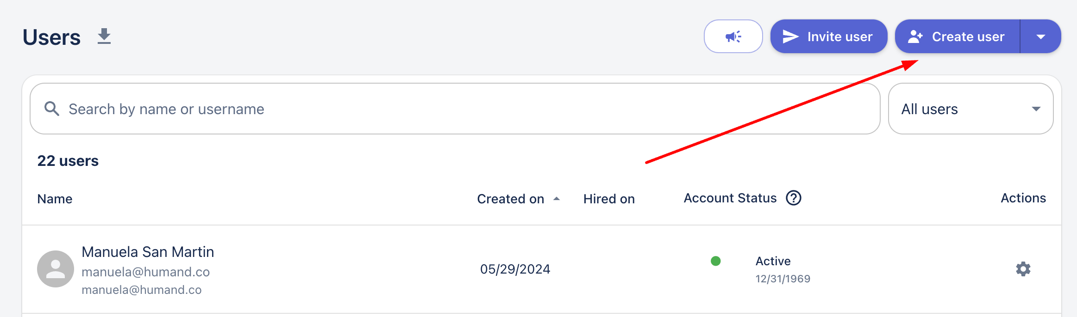The width and height of the screenshot is (1077, 317).
Task: Click the green Active status dot
Action: [x=715, y=261]
